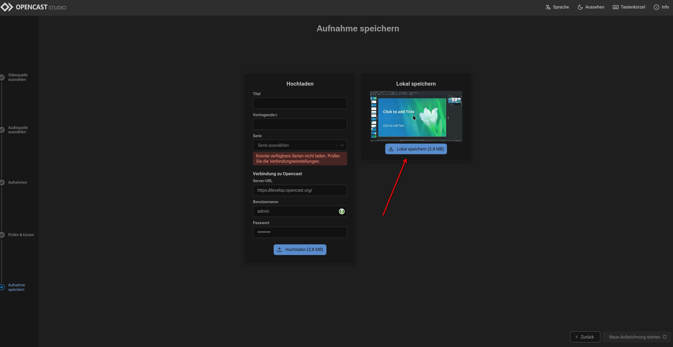673x347 pixels.
Task: Focus the Server-URL input field
Action: tap(300, 190)
